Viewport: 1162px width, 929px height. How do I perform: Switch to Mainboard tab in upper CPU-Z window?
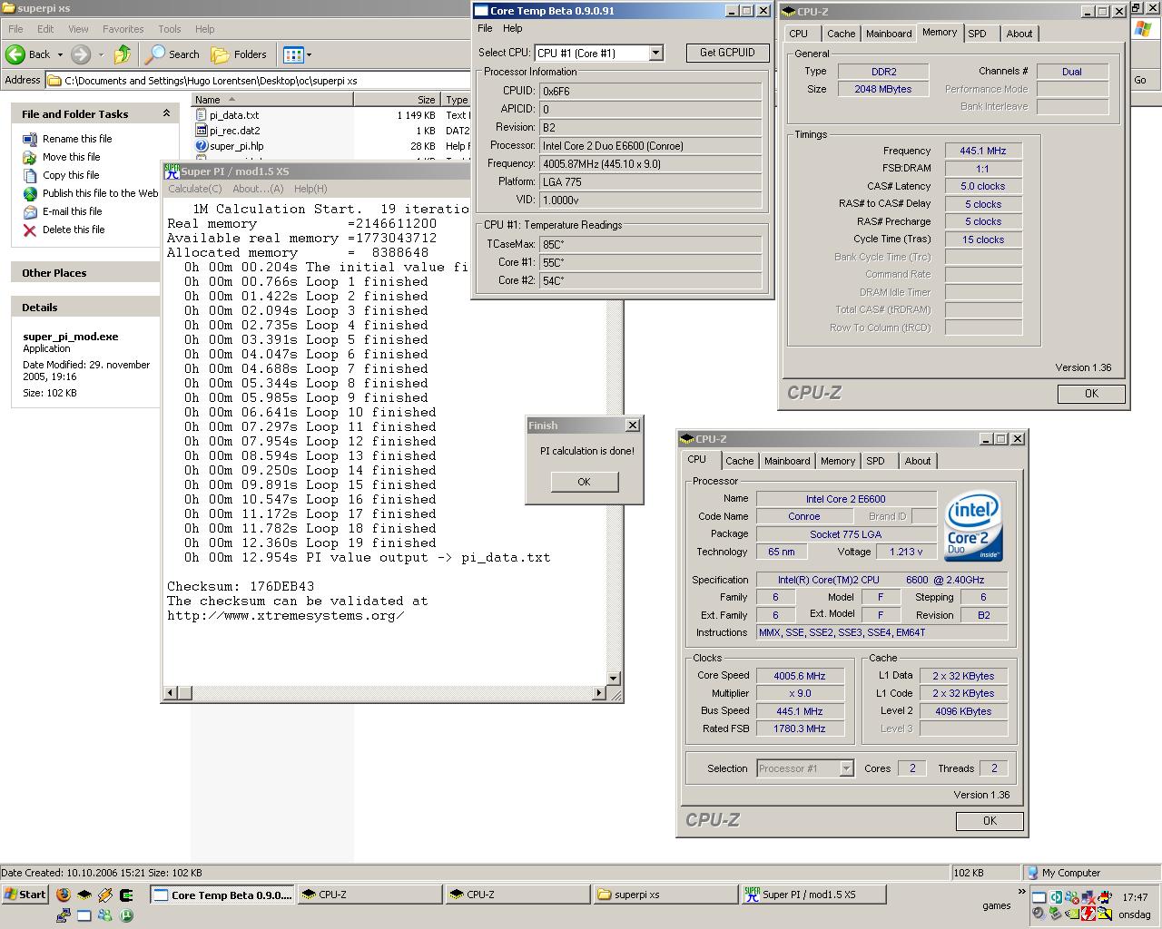(x=889, y=34)
